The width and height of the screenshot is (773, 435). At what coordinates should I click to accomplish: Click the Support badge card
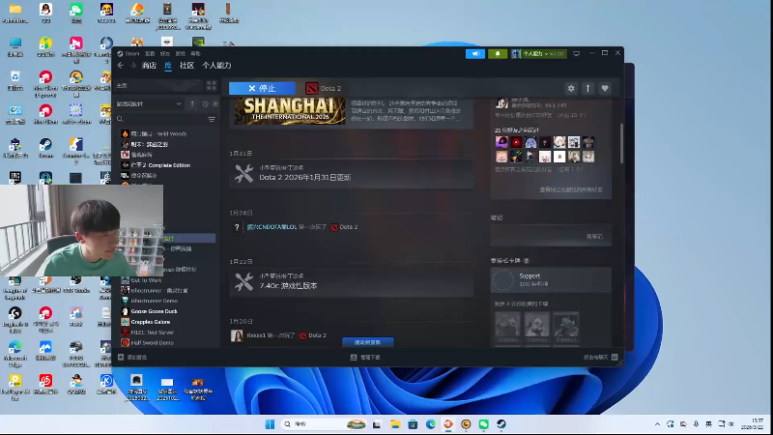click(x=551, y=279)
